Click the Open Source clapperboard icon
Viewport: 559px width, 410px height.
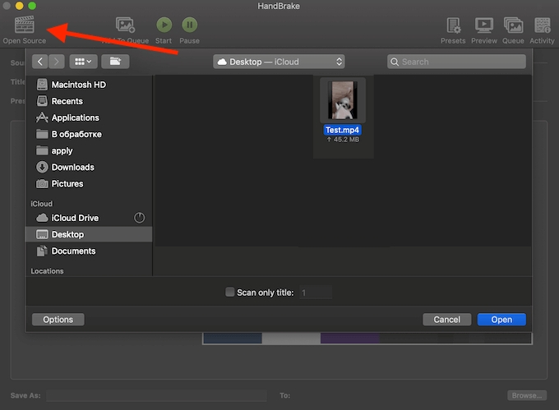[24, 25]
